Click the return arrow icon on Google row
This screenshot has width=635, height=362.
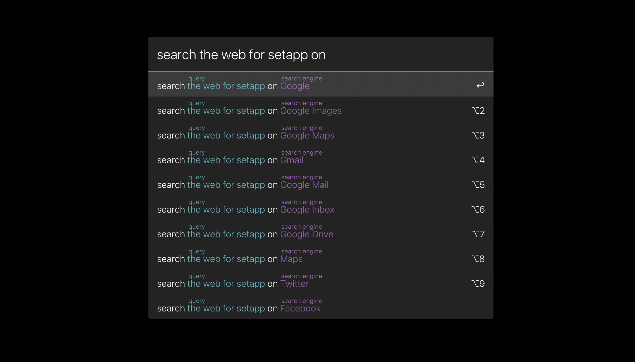480,85
